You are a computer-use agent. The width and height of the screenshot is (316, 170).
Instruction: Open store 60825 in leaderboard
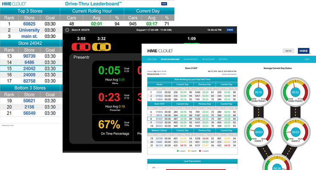click(29, 24)
